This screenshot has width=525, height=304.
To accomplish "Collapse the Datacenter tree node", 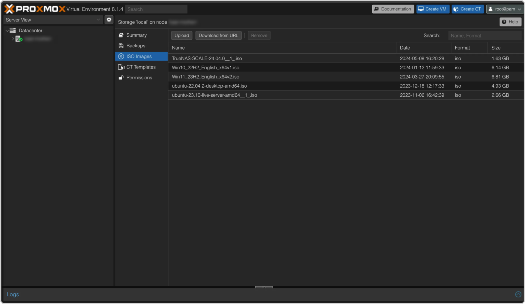I will point(7,31).
